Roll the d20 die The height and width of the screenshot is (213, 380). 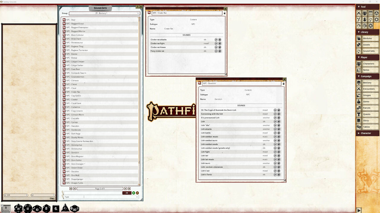point(18,208)
